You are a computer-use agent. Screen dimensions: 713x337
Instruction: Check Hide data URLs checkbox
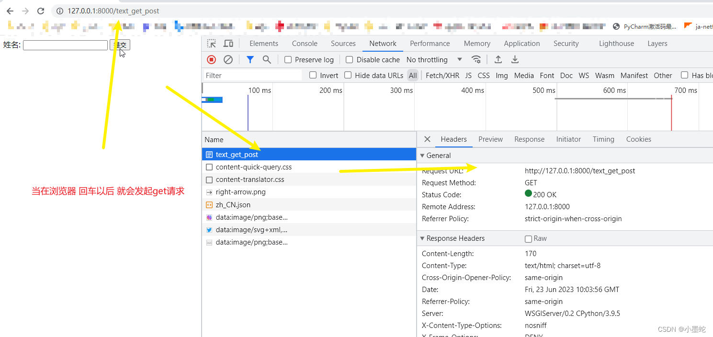tap(348, 75)
